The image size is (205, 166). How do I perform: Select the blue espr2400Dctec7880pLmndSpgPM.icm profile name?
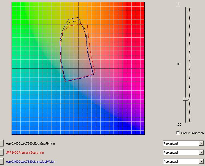[x=31, y=162]
